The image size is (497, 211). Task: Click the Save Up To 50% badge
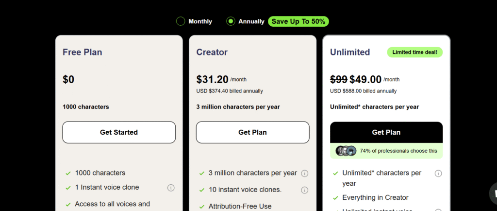coord(298,21)
